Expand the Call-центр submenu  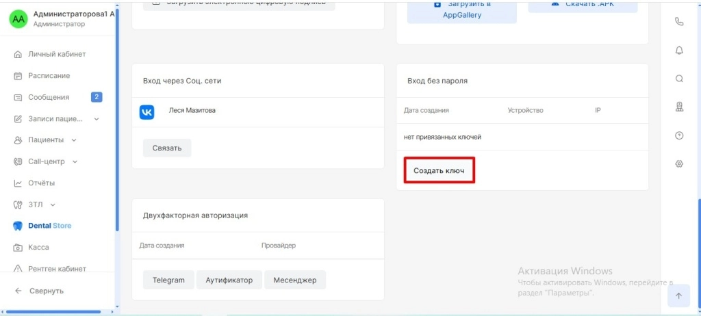coord(75,162)
